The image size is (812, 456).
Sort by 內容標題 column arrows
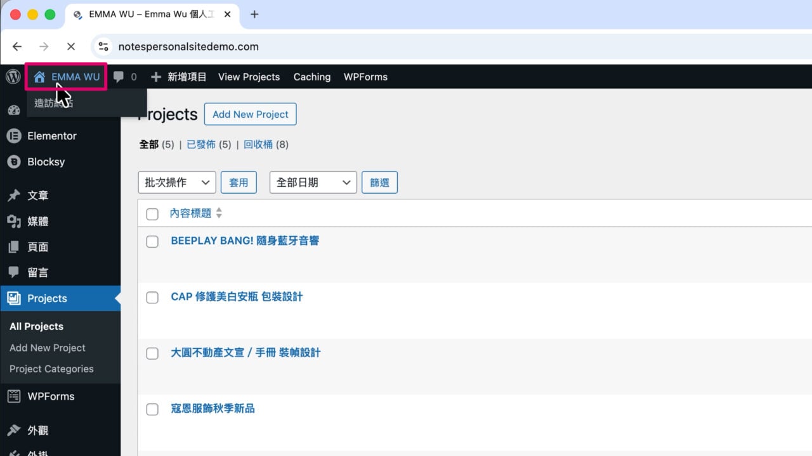[x=219, y=213]
